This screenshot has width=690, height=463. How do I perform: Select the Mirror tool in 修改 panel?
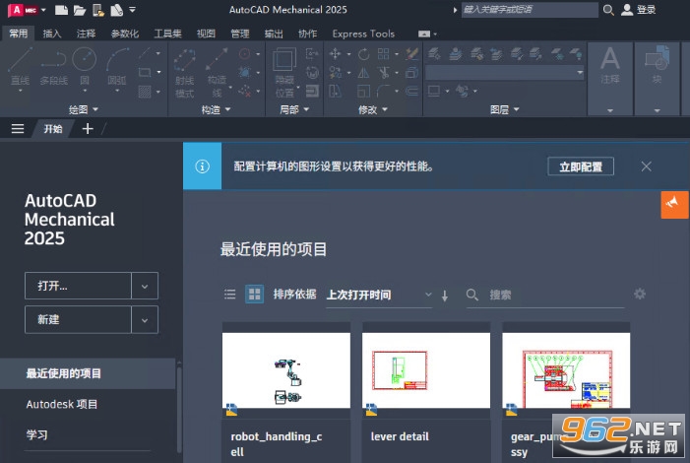(x=363, y=72)
